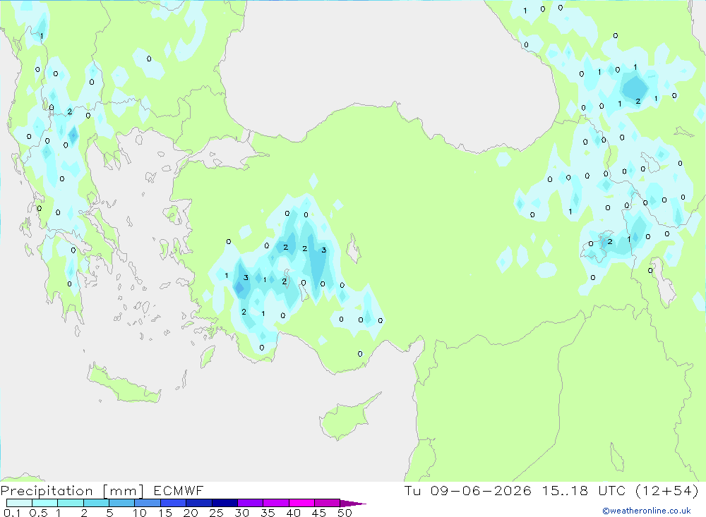The width and height of the screenshot is (706, 517).
Task: Click the '(12+54)' forecast offset text
Action: coord(667,490)
